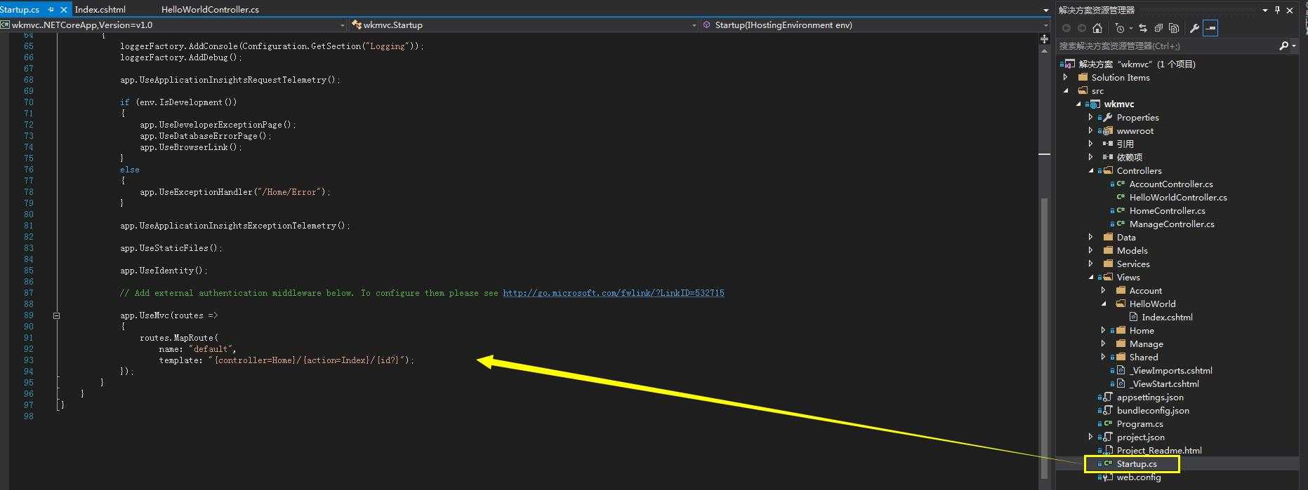Click the pending changes filter clock icon
Viewport: 1308px width, 490px height.
1119,28
